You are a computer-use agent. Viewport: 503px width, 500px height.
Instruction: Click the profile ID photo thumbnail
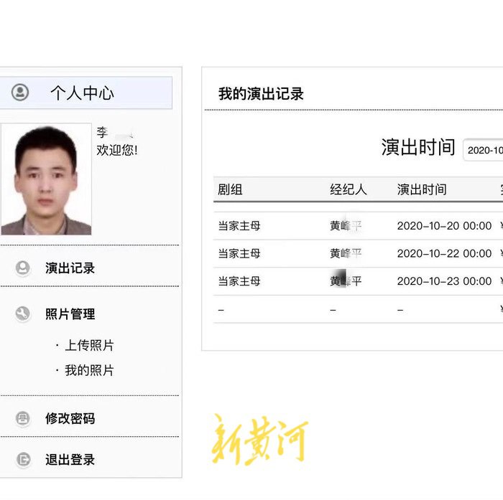(46, 179)
